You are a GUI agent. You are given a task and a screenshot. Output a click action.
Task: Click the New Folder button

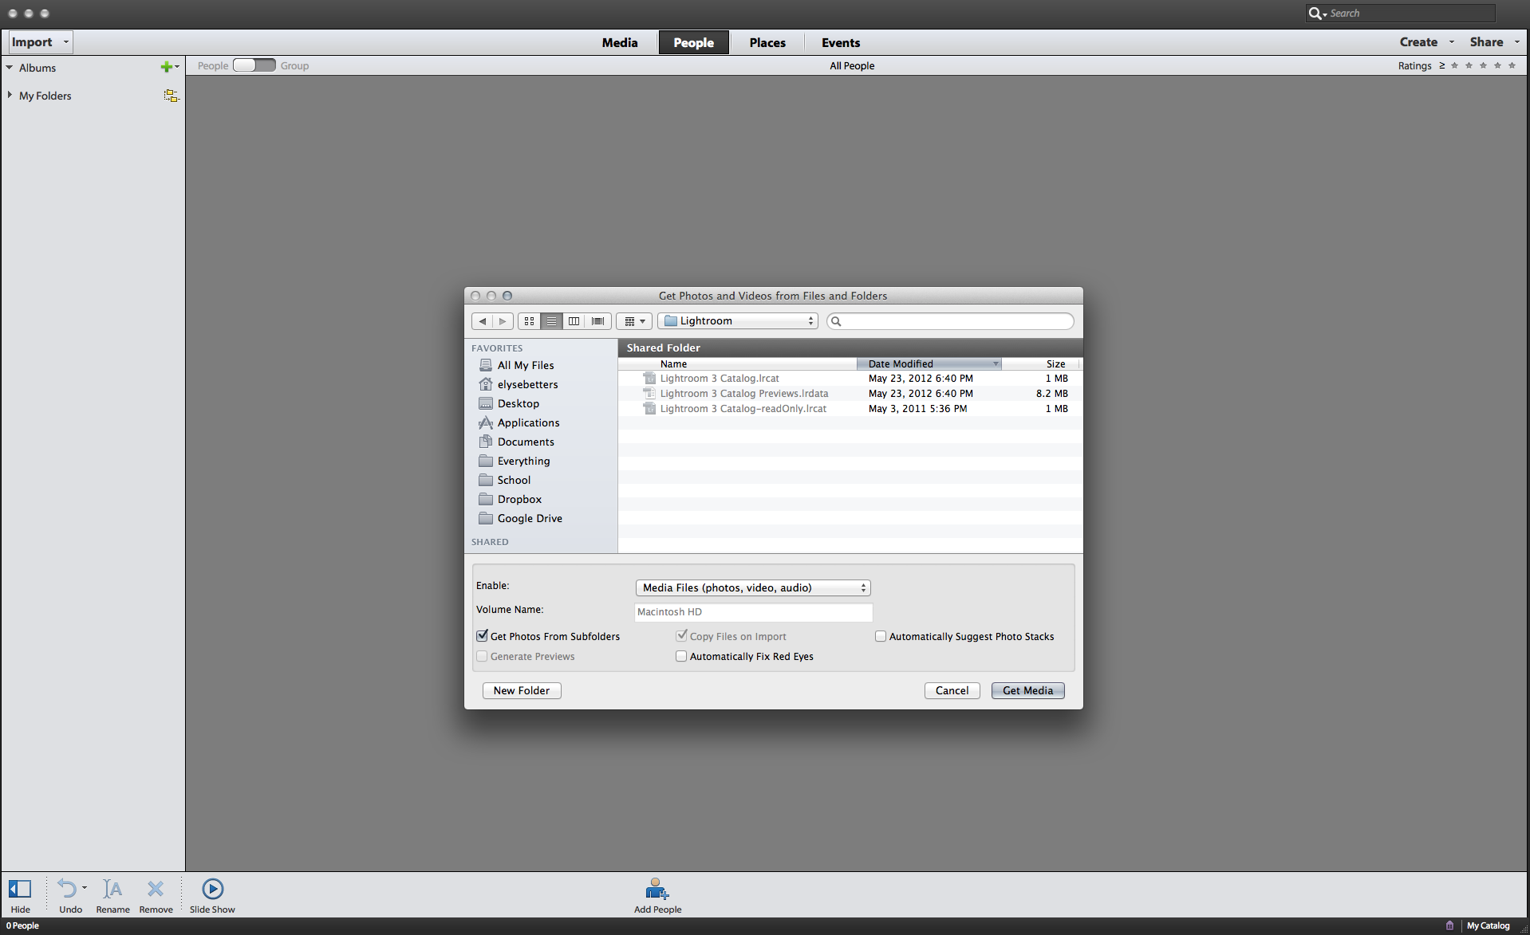522,690
